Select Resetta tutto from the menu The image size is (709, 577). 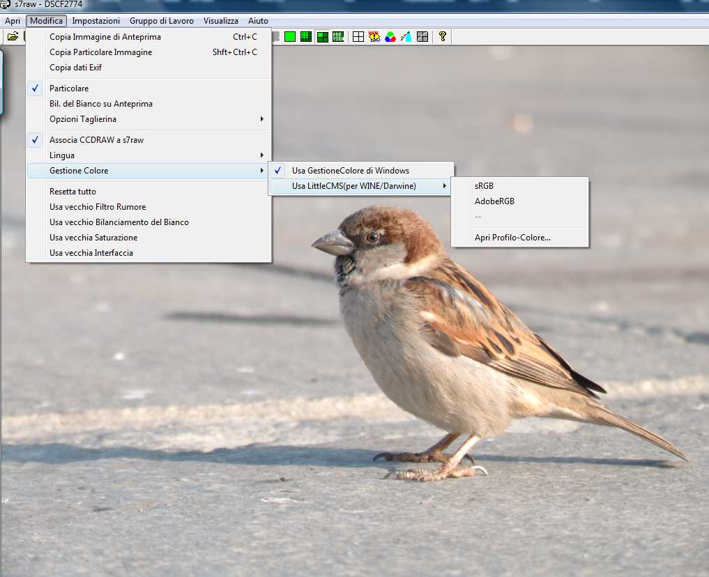(x=73, y=192)
